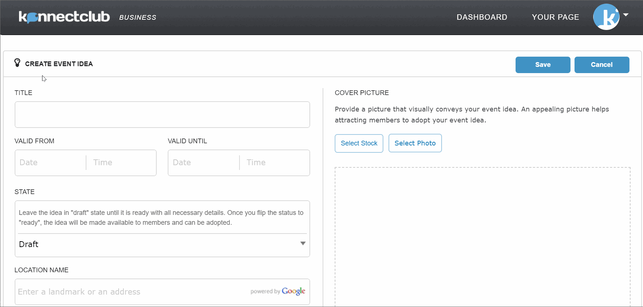Focus the Title text field

(x=162, y=115)
